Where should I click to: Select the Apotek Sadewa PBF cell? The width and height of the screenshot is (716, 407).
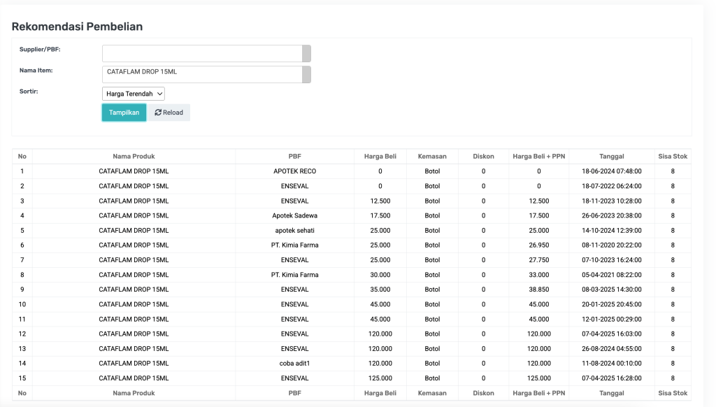click(x=294, y=215)
